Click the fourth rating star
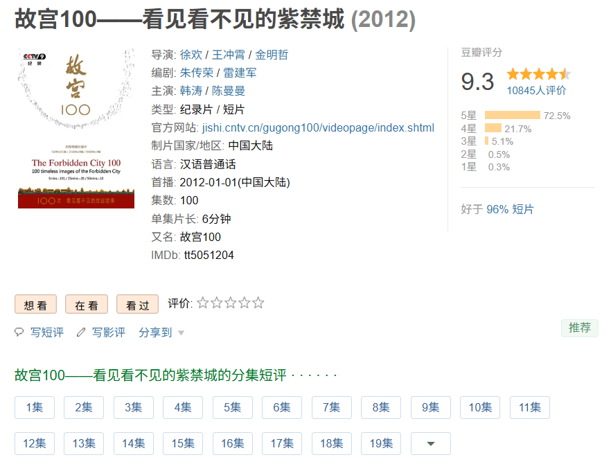Screen dimensions: 611x464 (245, 303)
